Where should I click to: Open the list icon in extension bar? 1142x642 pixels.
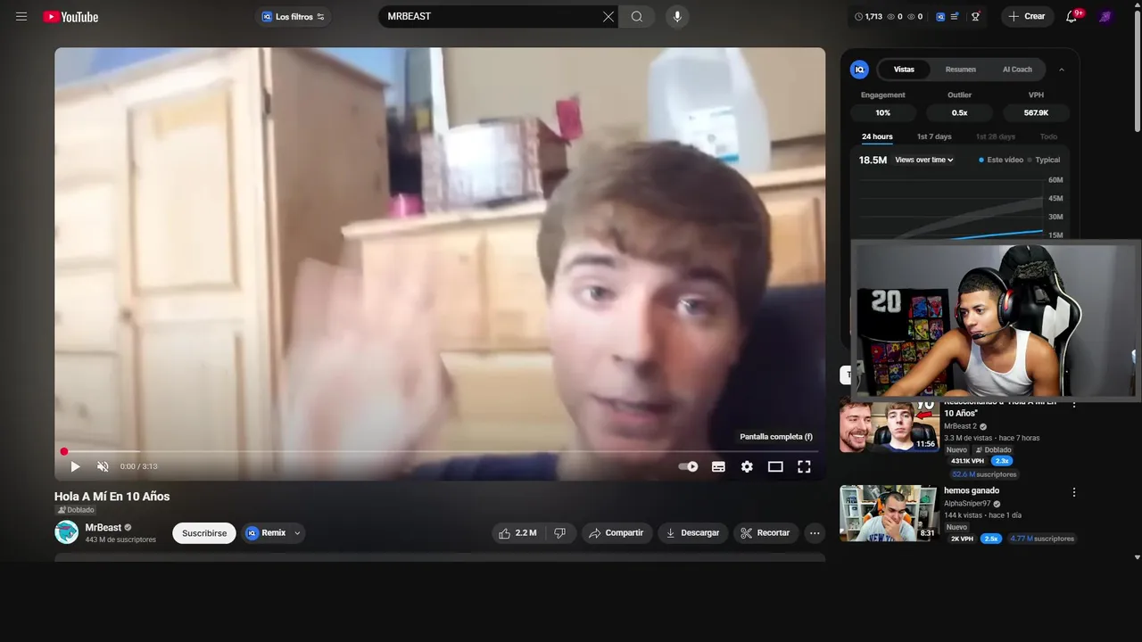[x=956, y=17]
